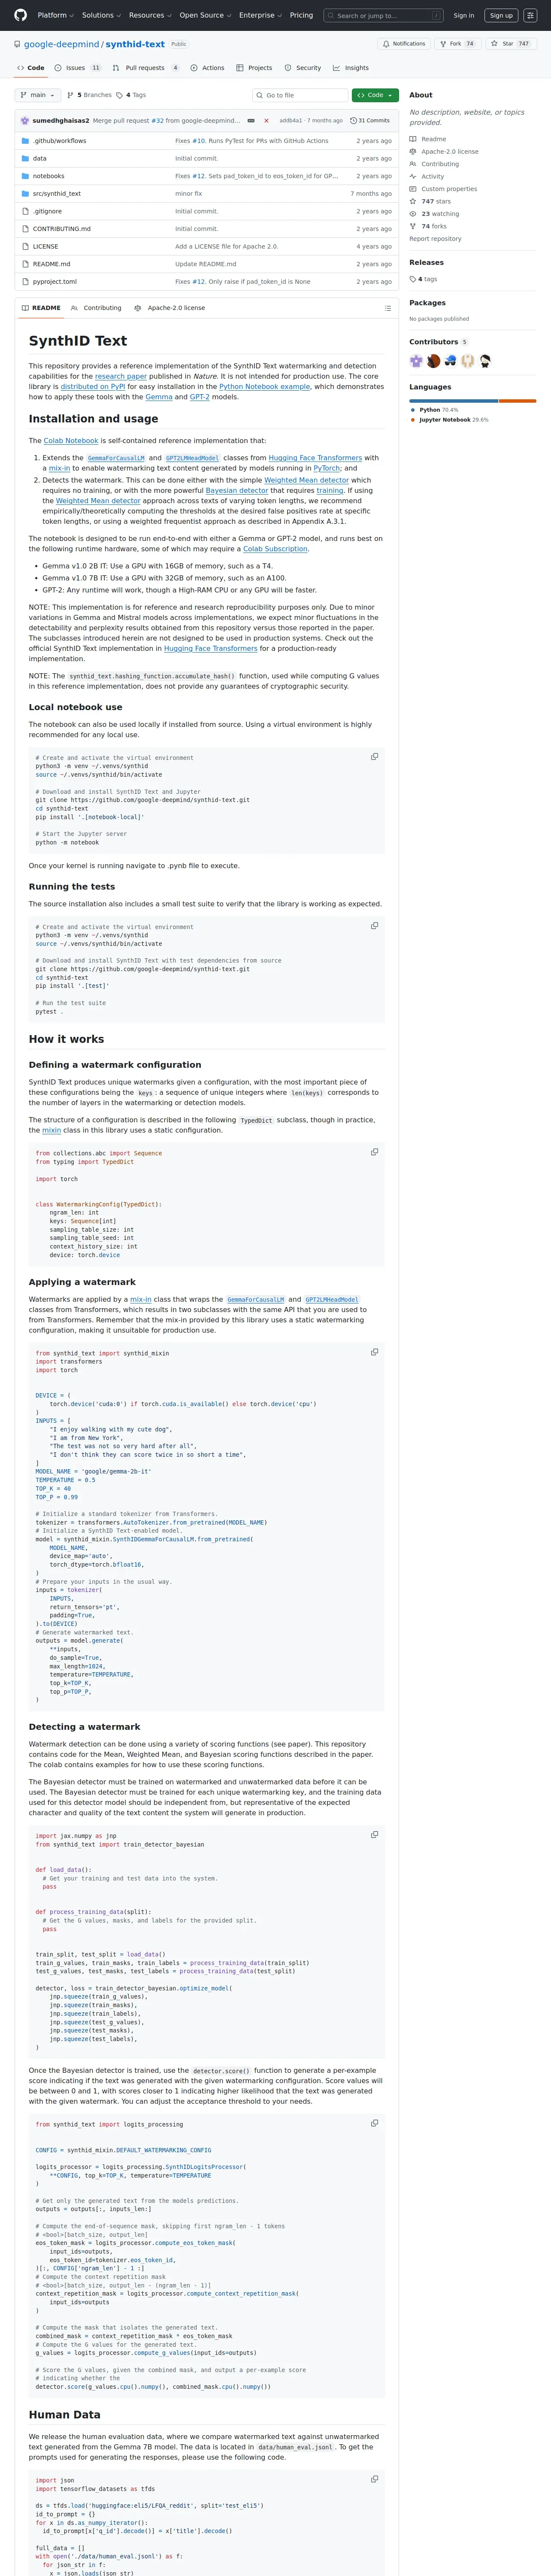Select the Contributing tab above the README
The width and height of the screenshot is (551, 2576).
[x=97, y=308]
